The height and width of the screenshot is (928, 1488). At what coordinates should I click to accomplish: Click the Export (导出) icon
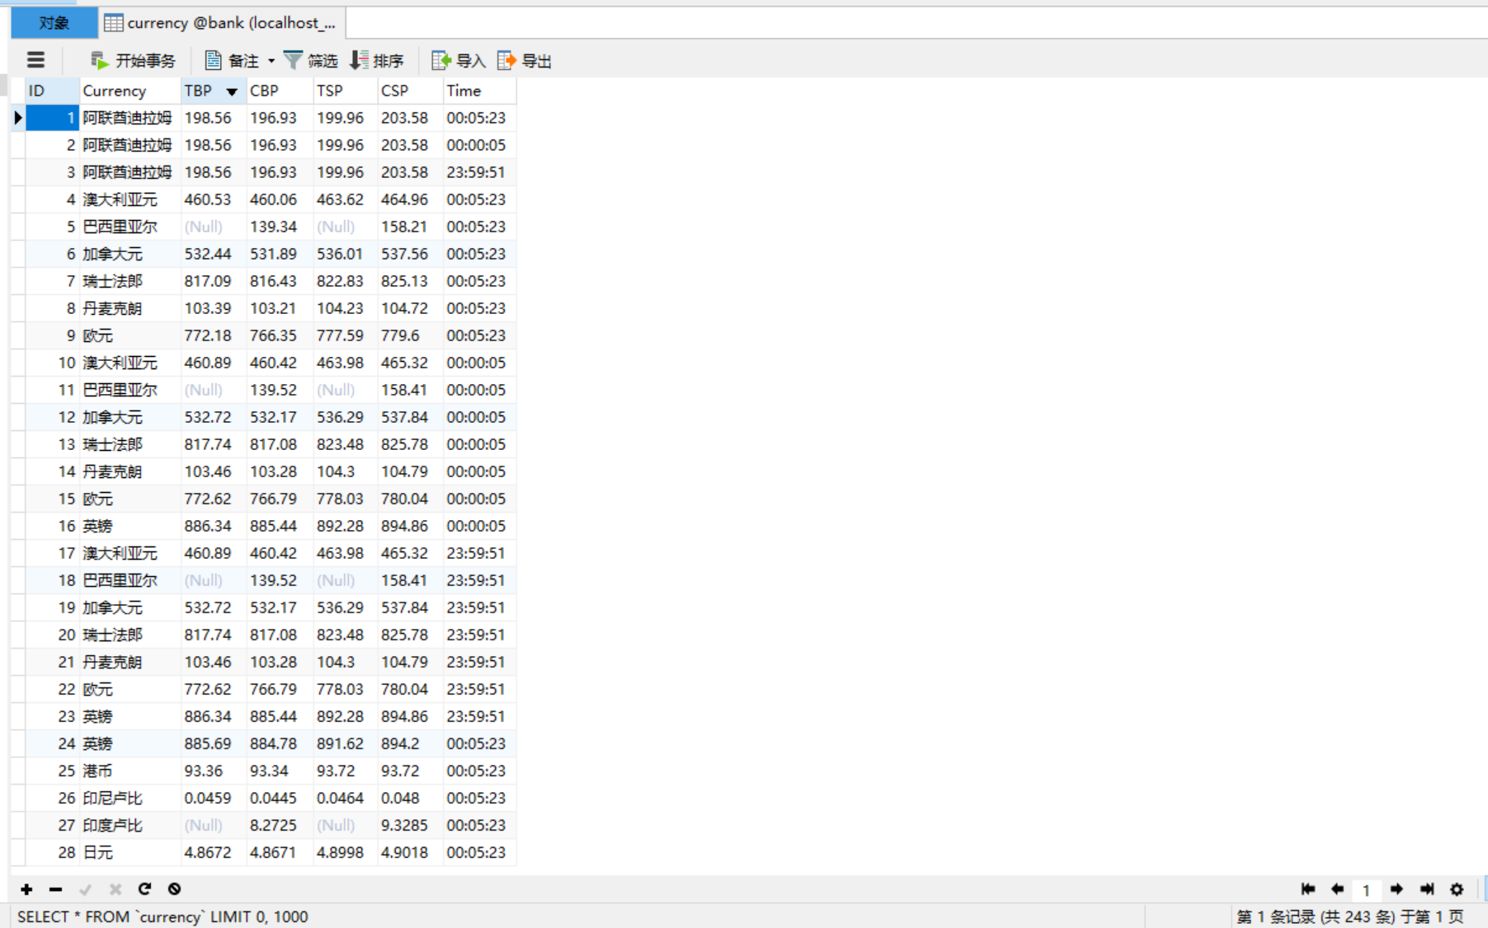[x=524, y=60]
